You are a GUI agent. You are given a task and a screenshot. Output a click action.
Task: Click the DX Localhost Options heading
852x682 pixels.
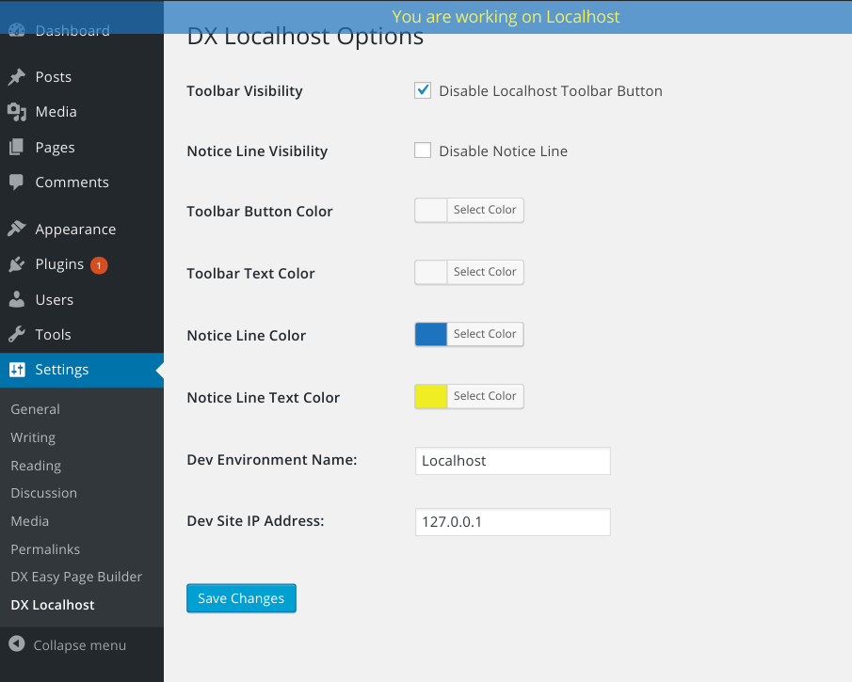pyautogui.click(x=305, y=37)
